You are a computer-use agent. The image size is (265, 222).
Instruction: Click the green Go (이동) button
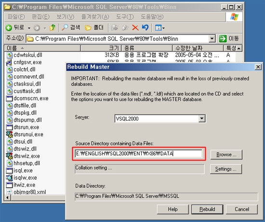coord(229,38)
